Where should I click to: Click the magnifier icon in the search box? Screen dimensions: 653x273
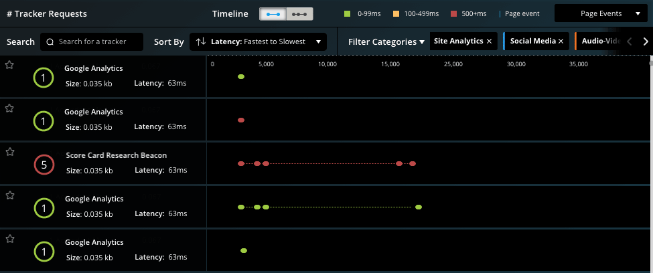50,41
